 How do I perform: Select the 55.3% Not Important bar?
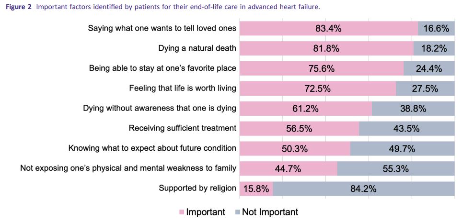395,168
